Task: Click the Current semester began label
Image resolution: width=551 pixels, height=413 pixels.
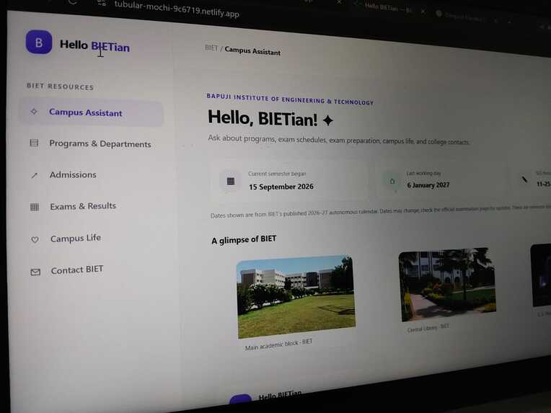Action: click(x=277, y=174)
